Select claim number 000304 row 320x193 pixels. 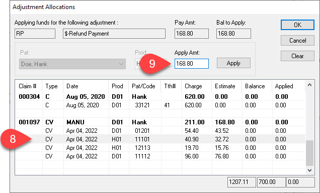tap(160, 97)
